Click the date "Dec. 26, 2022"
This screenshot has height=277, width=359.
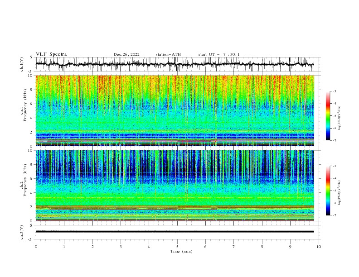tap(126, 54)
